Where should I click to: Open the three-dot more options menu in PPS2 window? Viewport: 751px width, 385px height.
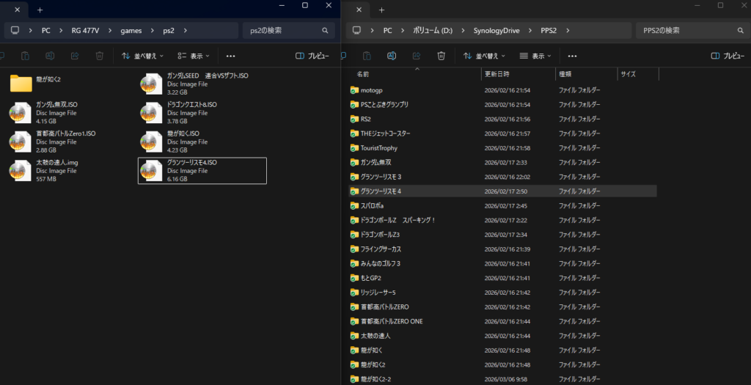(x=573, y=56)
